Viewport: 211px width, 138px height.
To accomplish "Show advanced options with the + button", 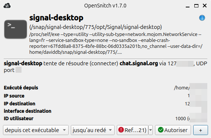I will 201,130.
